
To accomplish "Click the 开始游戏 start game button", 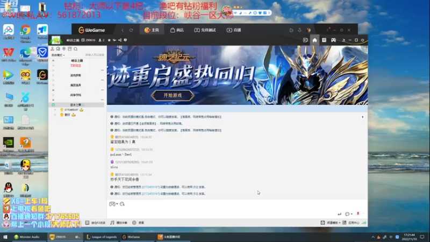I will tap(173, 96).
